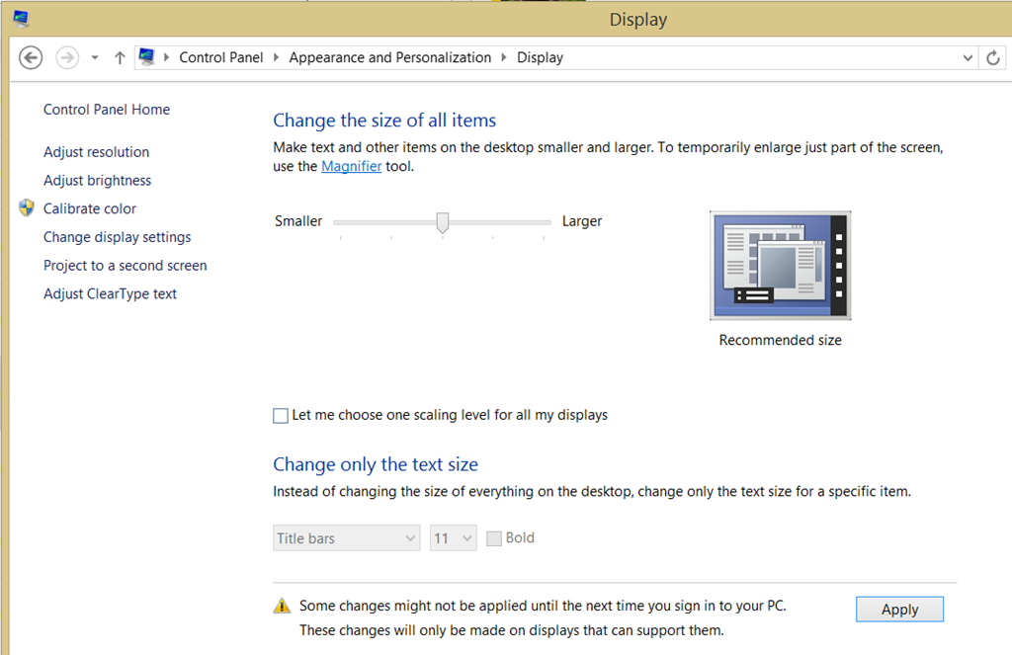This screenshot has width=1012, height=655.
Task: Expand the arrow after Appearance and Personalization
Action: [504, 57]
